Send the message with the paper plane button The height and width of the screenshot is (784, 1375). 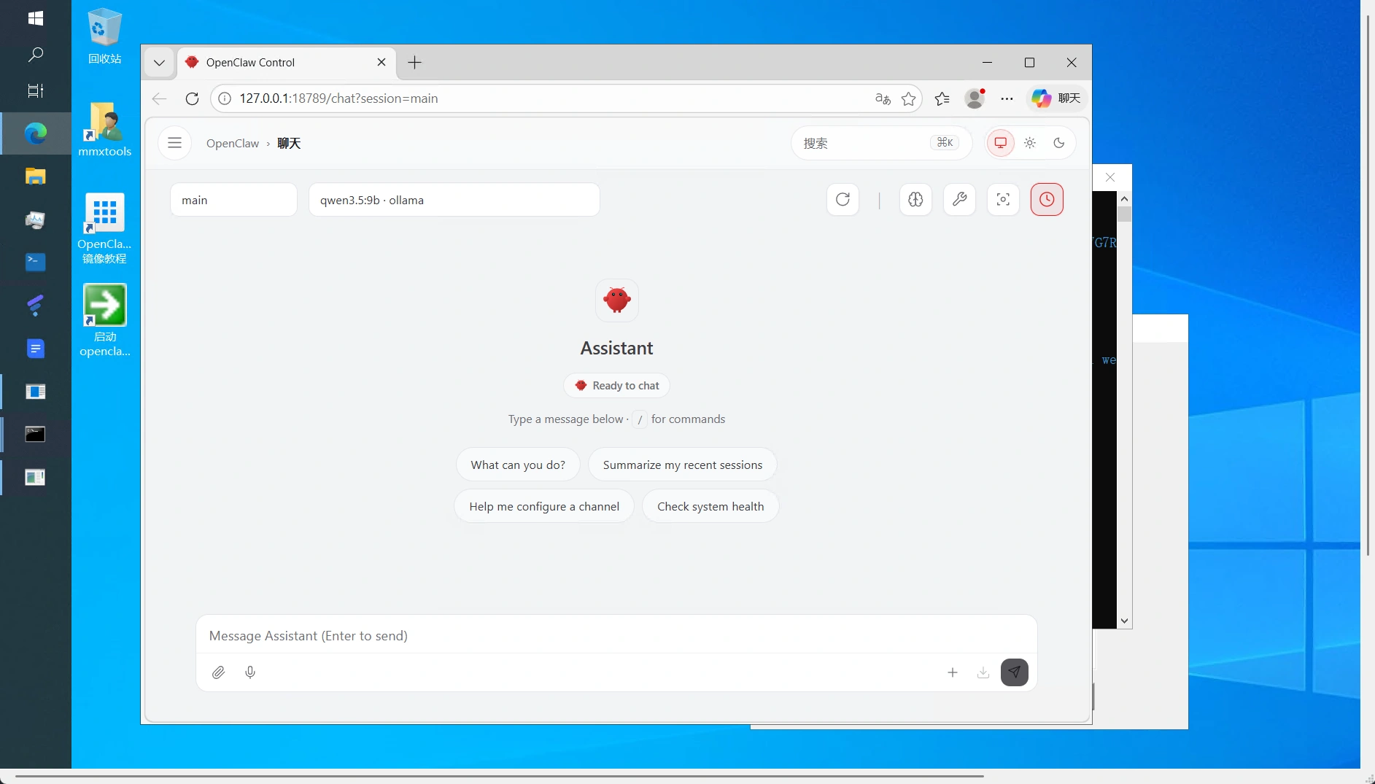coord(1015,672)
